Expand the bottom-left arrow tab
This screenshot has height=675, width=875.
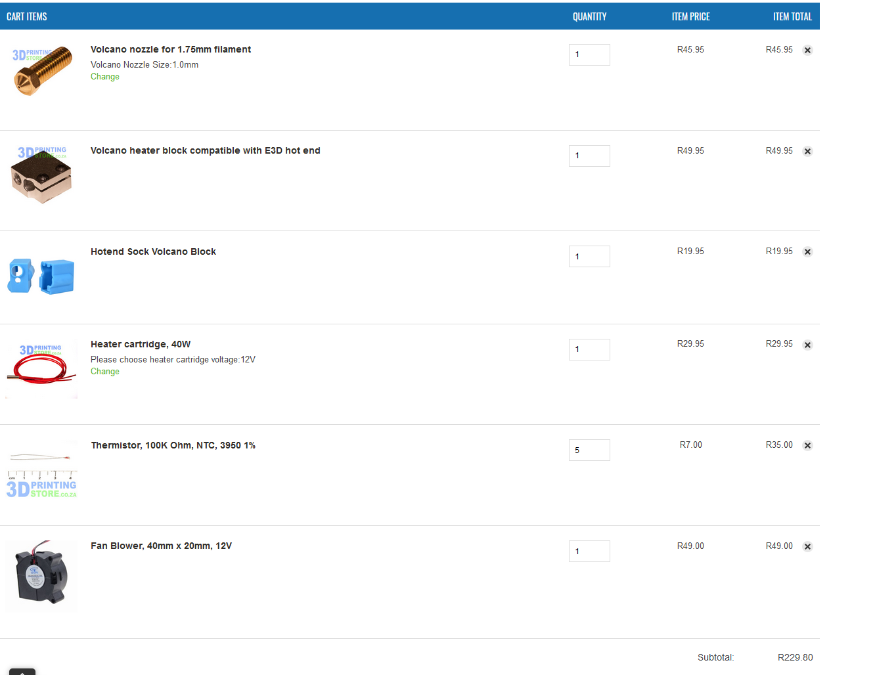click(22, 672)
